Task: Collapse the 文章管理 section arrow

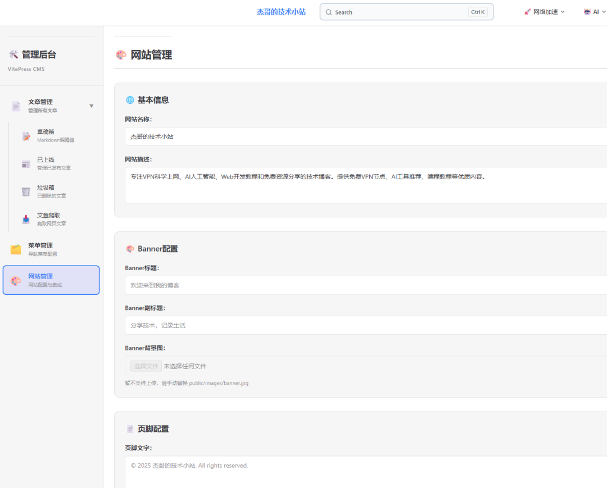Action: click(91, 106)
